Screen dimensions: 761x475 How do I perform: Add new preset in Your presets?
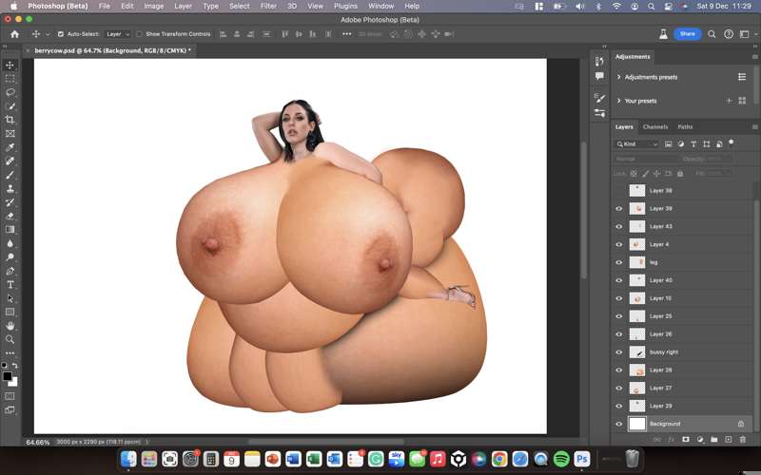point(729,101)
